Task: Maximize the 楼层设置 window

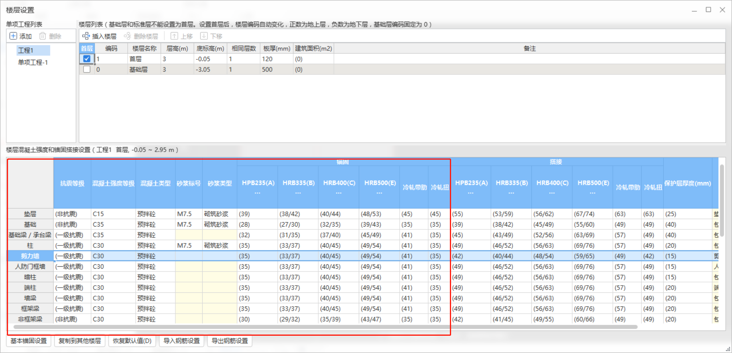Action: pyautogui.click(x=708, y=10)
